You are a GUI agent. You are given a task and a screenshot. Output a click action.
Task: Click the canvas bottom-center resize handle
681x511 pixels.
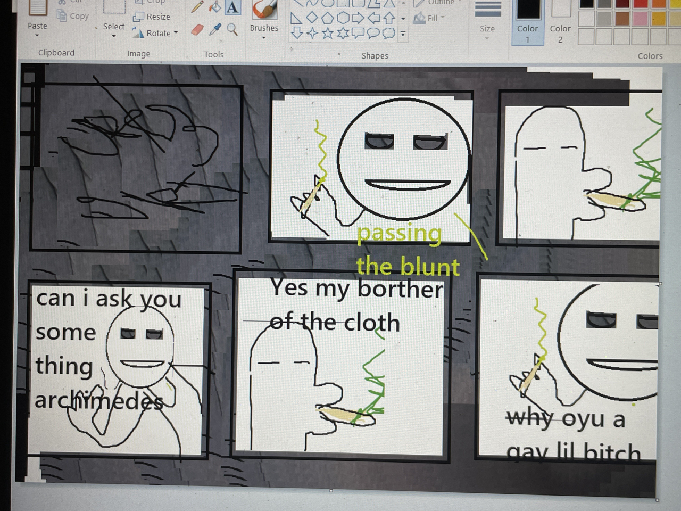(x=331, y=490)
